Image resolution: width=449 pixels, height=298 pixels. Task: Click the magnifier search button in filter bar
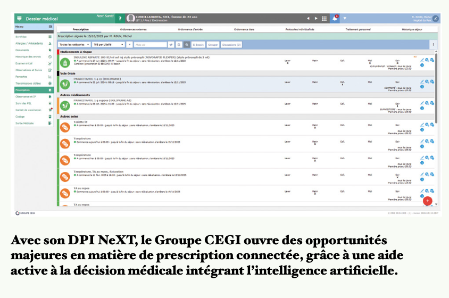point(187,45)
